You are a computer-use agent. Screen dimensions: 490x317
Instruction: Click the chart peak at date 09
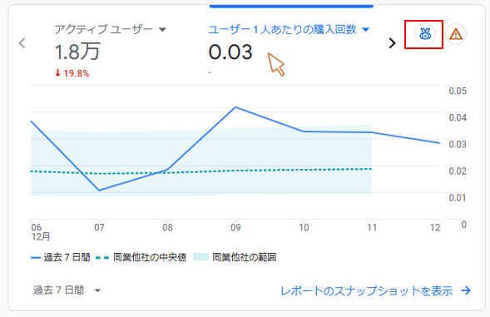click(x=235, y=107)
